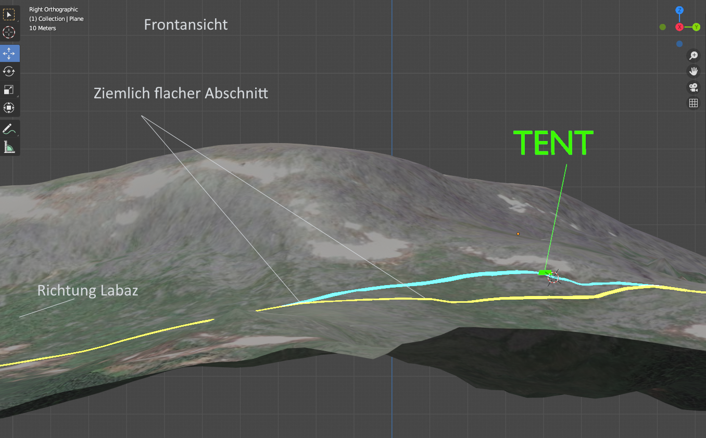Click the Zoom view magnifier icon
This screenshot has height=438, width=706.
[x=694, y=55]
